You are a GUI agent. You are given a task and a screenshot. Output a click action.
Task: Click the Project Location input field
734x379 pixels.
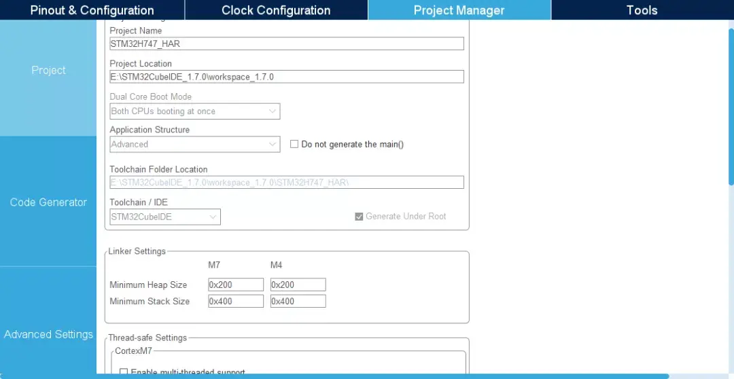coord(287,77)
